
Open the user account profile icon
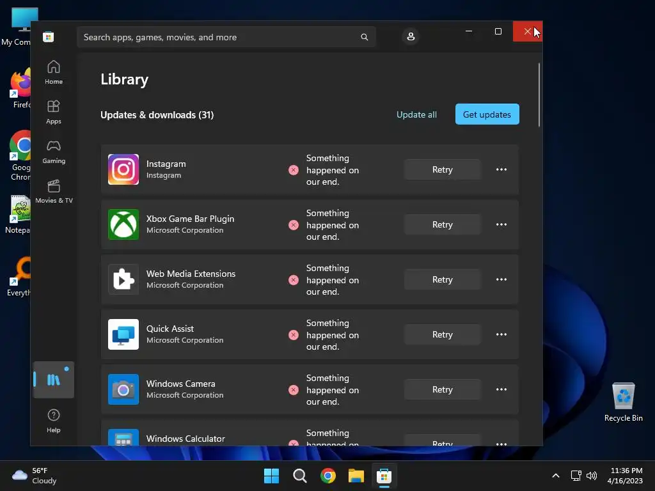click(x=411, y=36)
